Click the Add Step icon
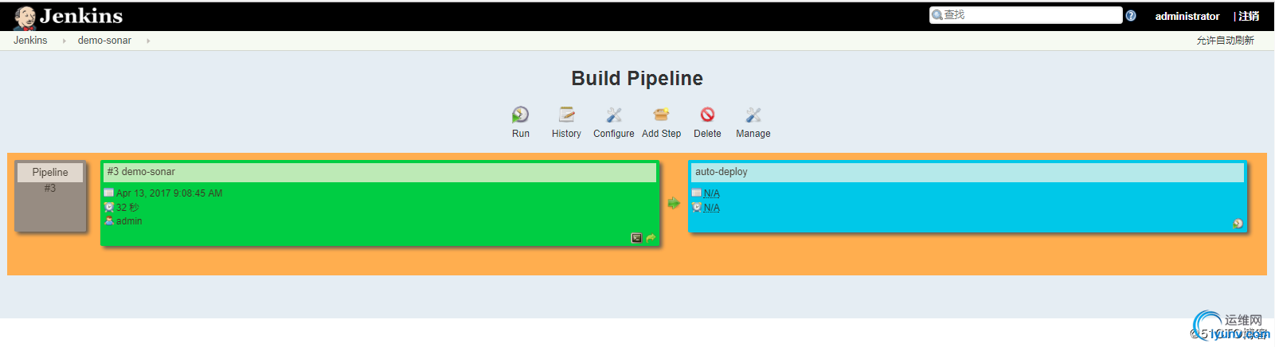Screen dimensions: 1275x347 tap(661, 115)
